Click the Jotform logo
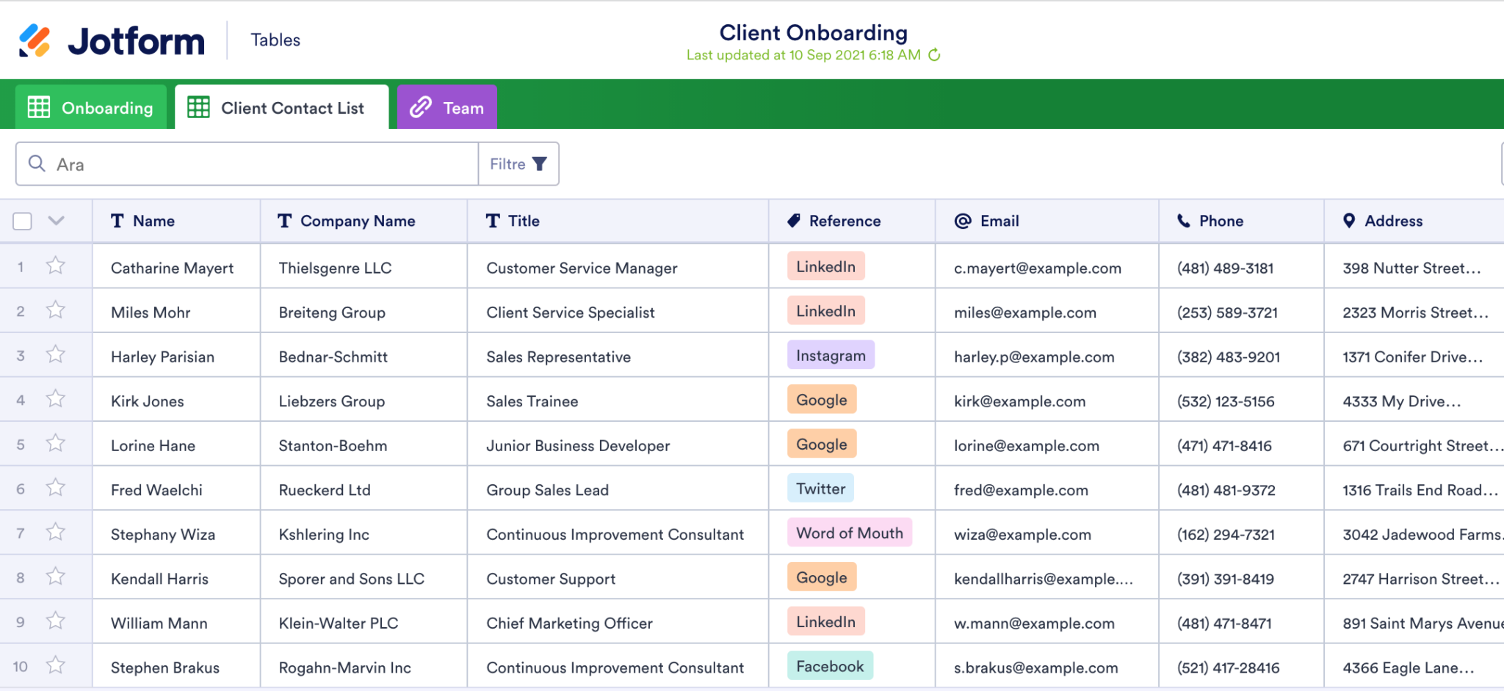Image resolution: width=1504 pixels, height=691 pixels. point(112,40)
